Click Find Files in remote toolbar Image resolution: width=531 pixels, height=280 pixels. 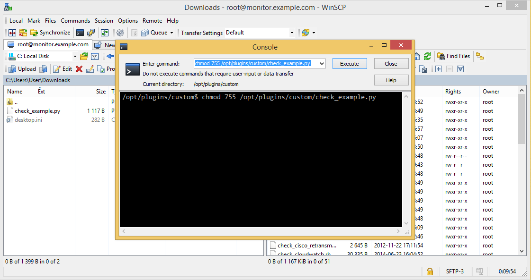click(x=454, y=56)
